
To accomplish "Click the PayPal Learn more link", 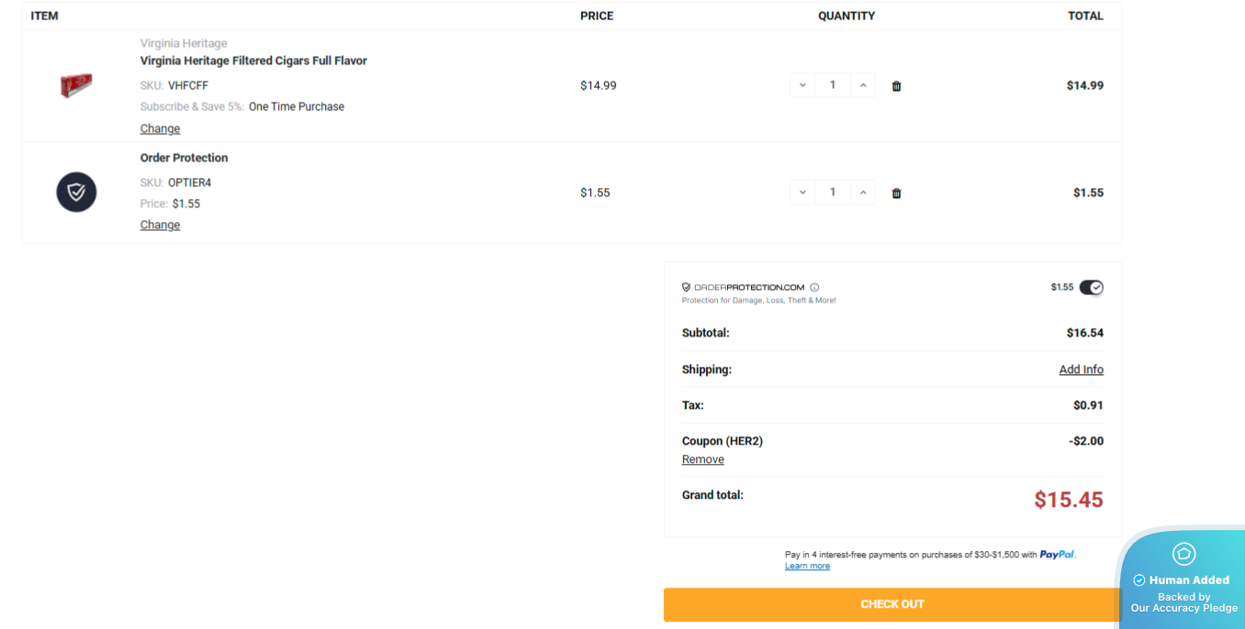I will coord(807,566).
